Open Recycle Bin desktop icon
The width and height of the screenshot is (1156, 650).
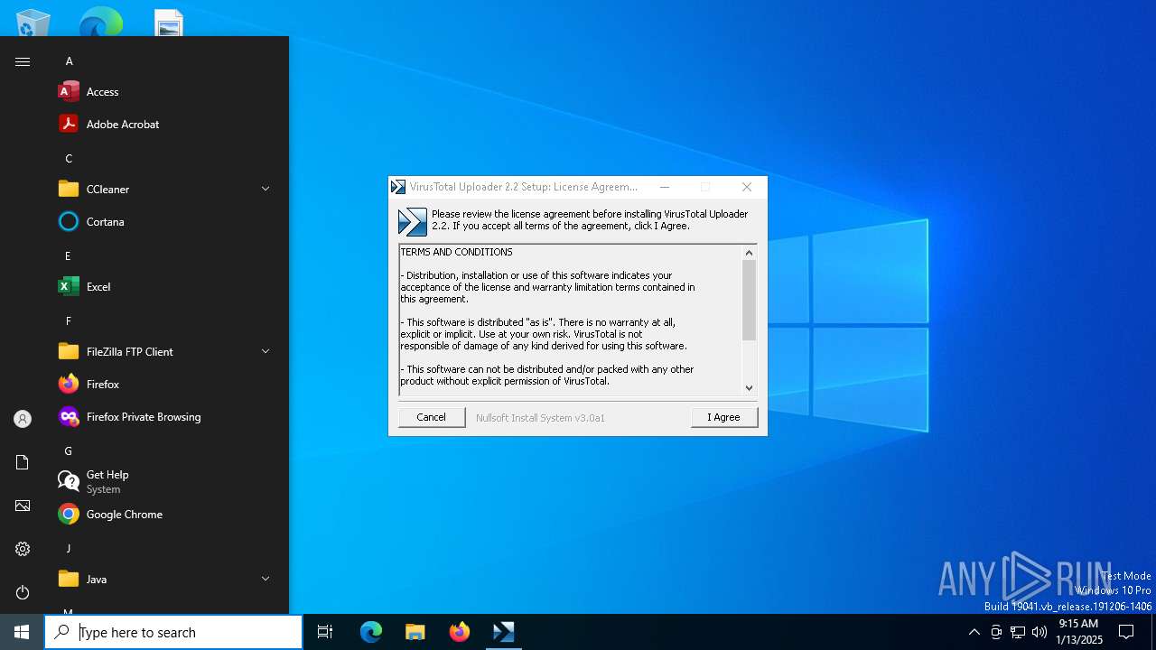(x=33, y=23)
